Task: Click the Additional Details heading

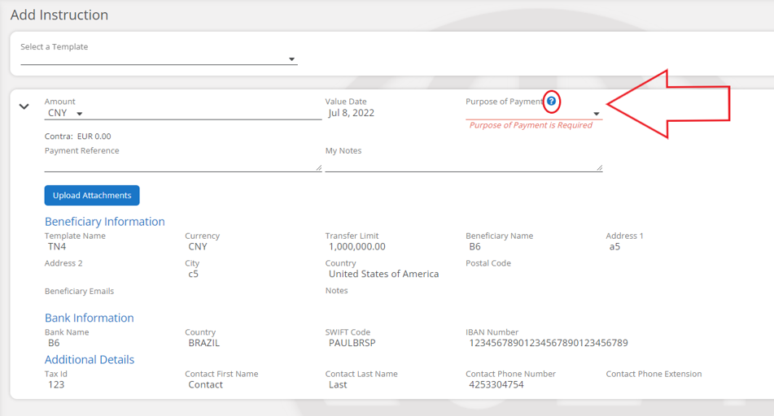Action: coord(90,359)
